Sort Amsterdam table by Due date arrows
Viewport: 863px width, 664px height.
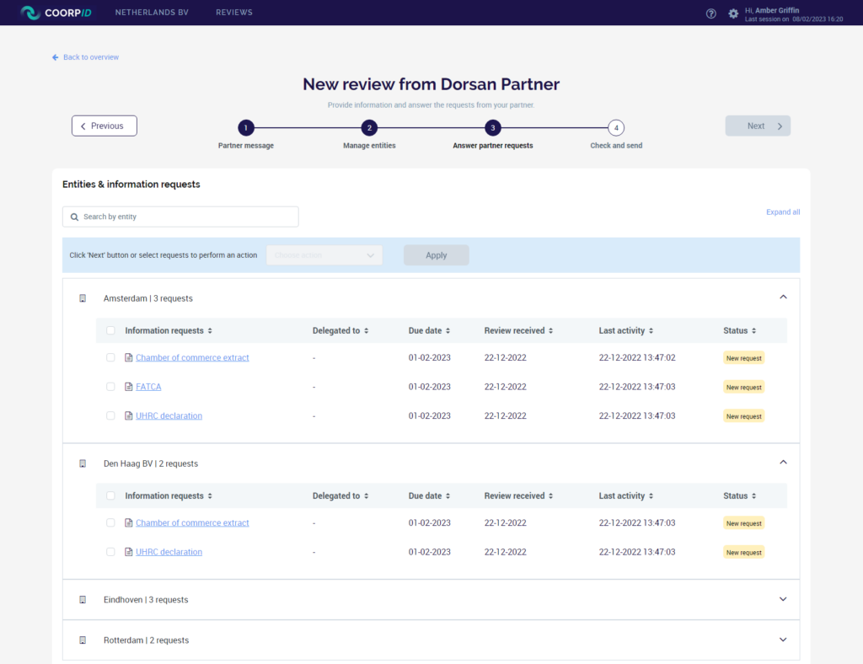click(448, 331)
